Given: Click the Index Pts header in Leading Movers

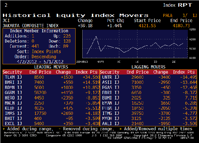Looking at the screenshot, I should click(x=87, y=72).
